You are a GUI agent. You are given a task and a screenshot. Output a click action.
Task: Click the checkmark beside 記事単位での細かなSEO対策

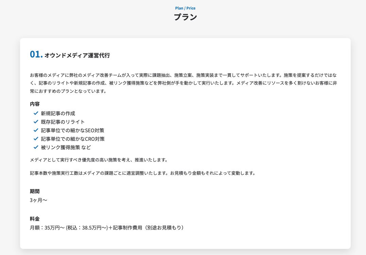[36, 130]
